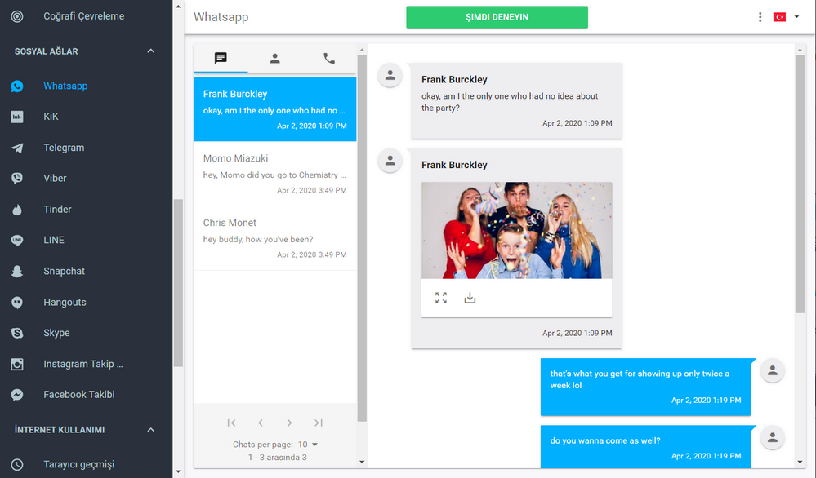Screen dimensions: 816x478
Task: Open the Chats per page dropdown
Action: click(308, 445)
